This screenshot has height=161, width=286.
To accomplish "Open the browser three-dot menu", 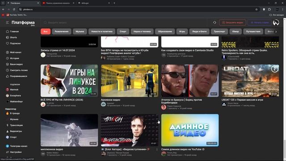I will click(x=283, y=9).
